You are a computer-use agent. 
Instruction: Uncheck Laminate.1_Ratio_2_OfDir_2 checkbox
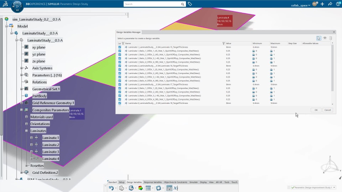point(120,54)
